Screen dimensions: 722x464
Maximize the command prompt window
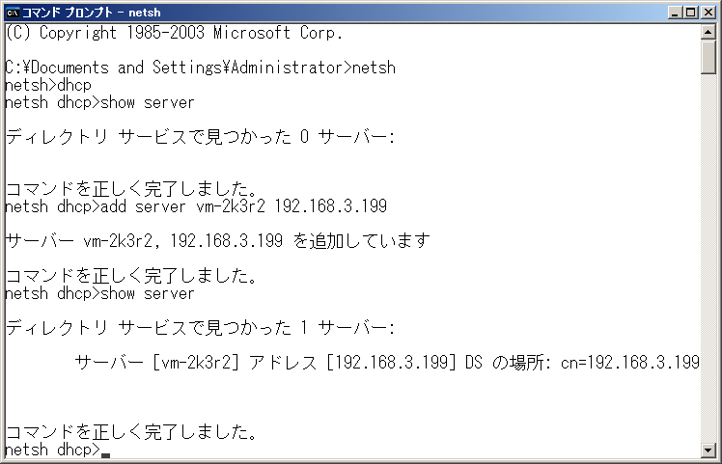point(691,13)
